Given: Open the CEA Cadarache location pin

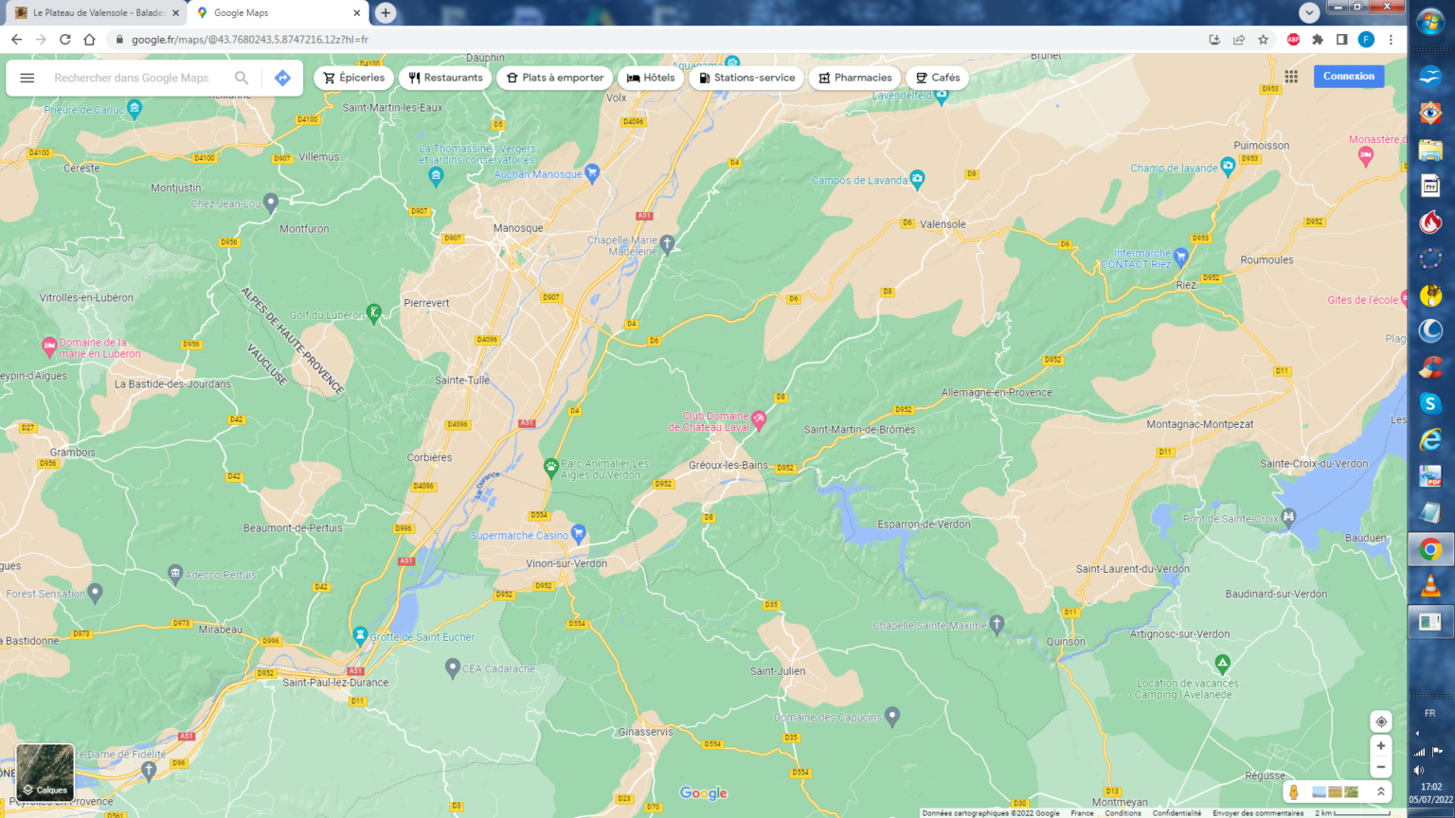Looking at the screenshot, I should tap(453, 667).
